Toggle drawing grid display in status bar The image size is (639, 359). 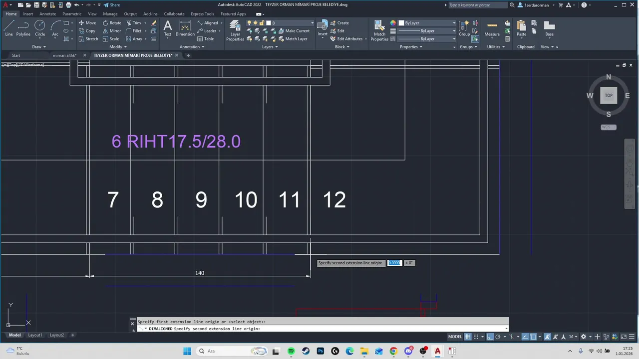point(468,337)
